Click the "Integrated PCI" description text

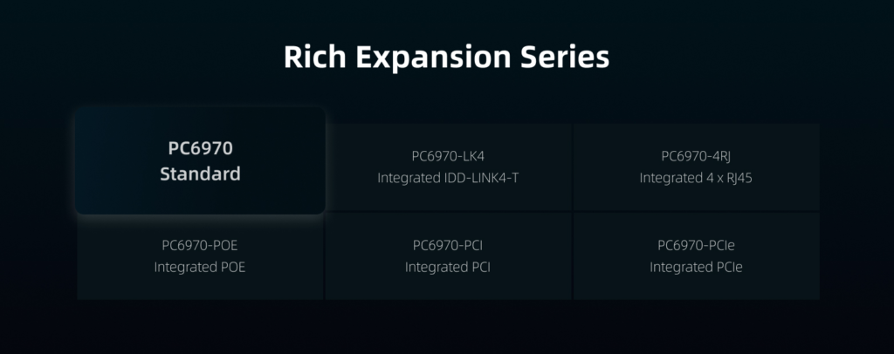point(448,267)
